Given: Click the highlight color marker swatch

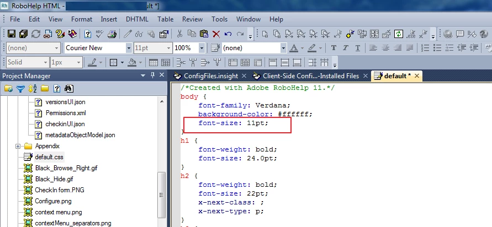Looking at the screenshot, I should tap(311, 48).
